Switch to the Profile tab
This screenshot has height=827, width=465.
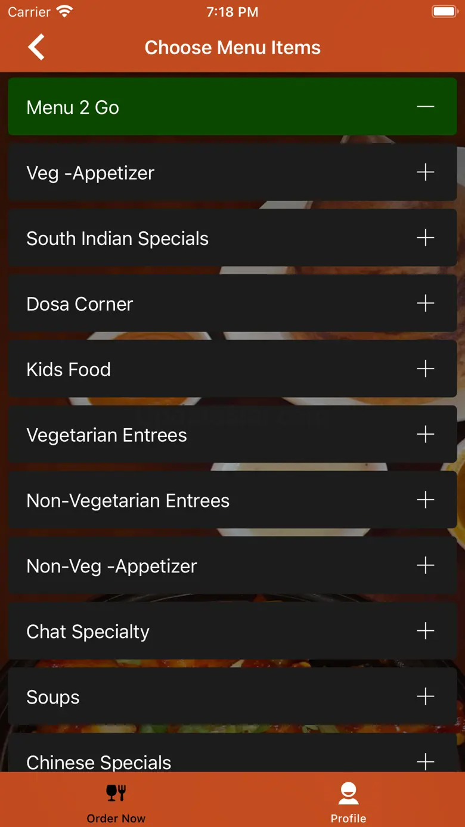[x=348, y=818]
